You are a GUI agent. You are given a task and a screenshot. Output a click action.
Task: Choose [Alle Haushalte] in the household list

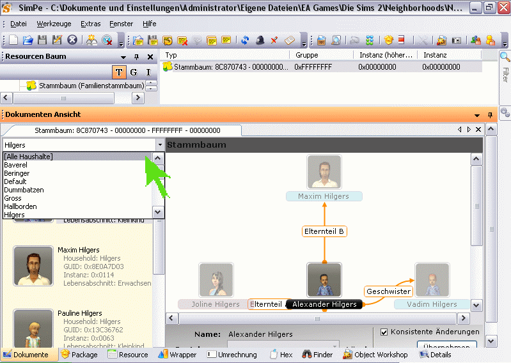[x=28, y=157]
